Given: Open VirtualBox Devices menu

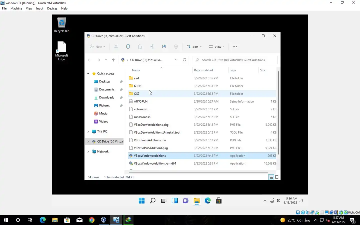Looking at the screenshot, I should [x=52, y=8].
